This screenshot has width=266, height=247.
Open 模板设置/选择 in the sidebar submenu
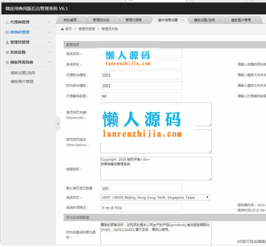[x=23, y=73]
